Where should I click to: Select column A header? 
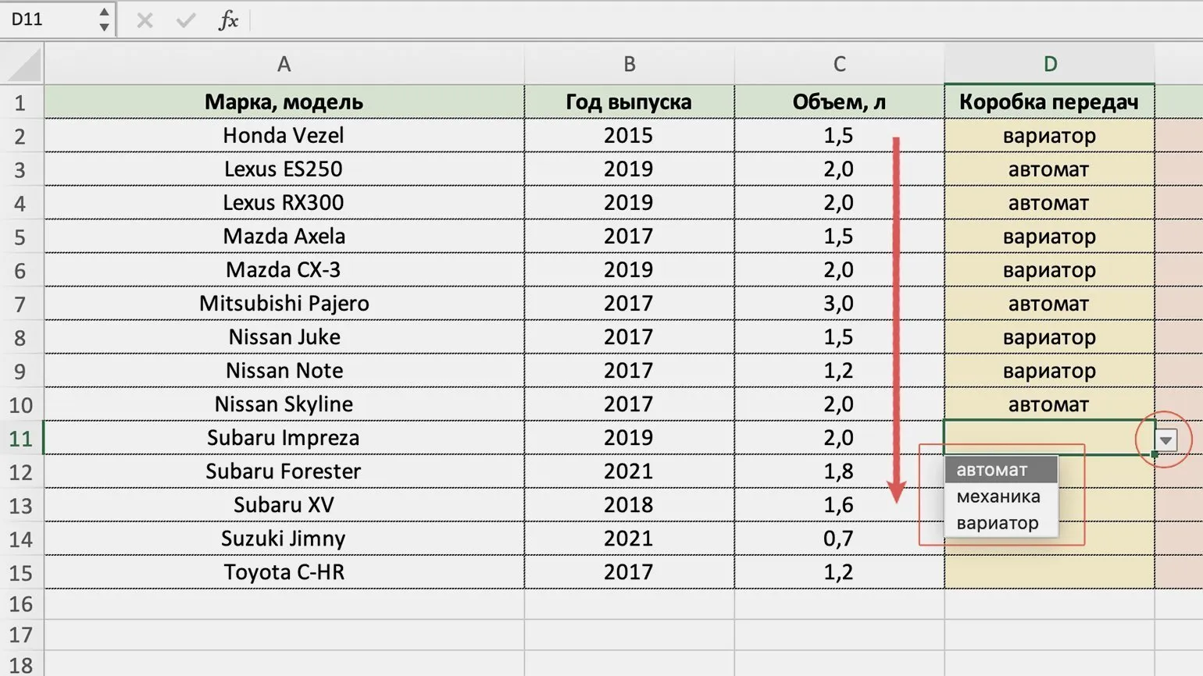(x=284, y=64)
